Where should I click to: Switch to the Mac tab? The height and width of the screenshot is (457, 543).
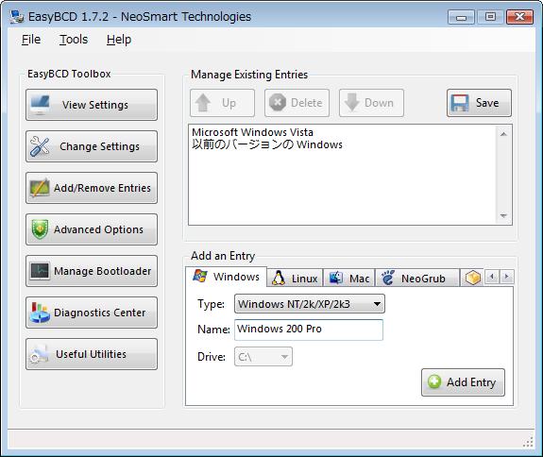[x=349, y=278]
